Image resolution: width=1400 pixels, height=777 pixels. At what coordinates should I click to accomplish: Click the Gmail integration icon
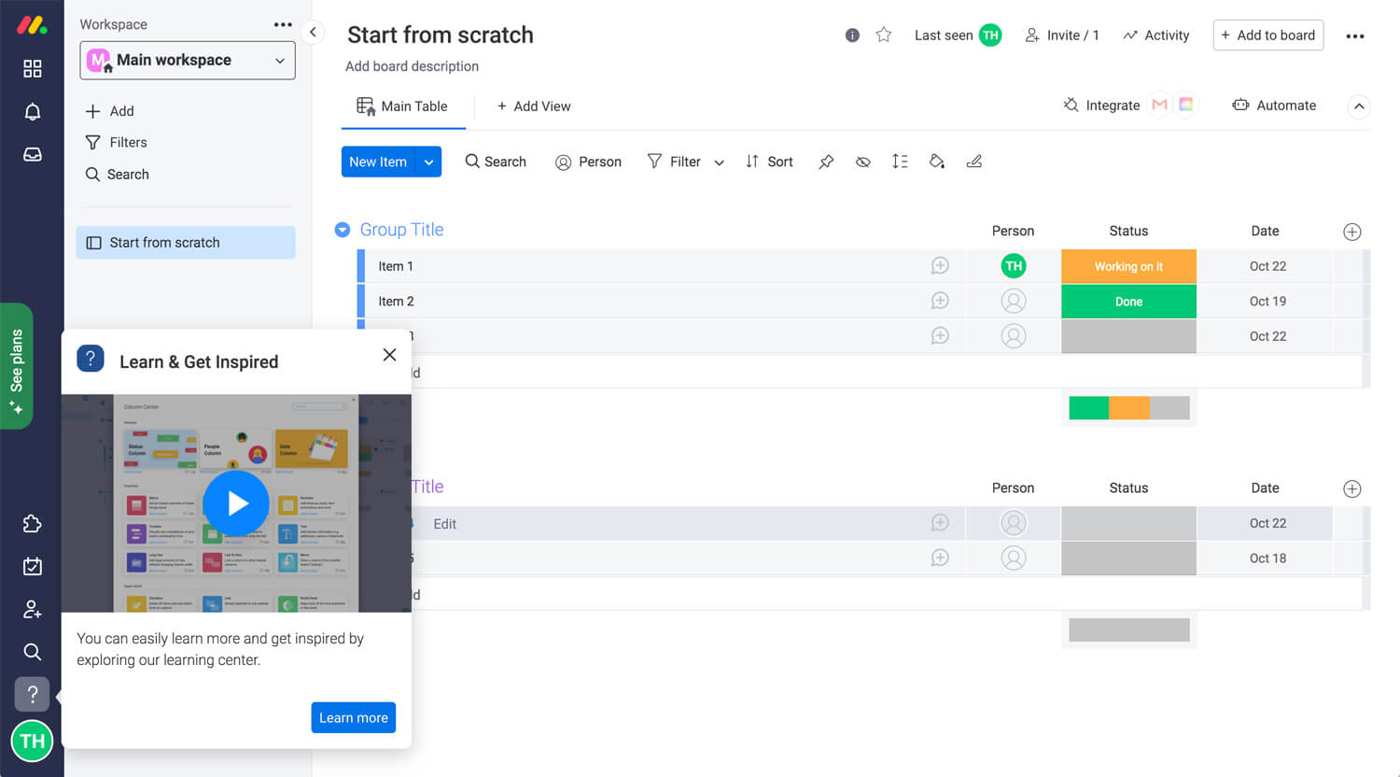pyautogui.click(x=1160, y=105)
